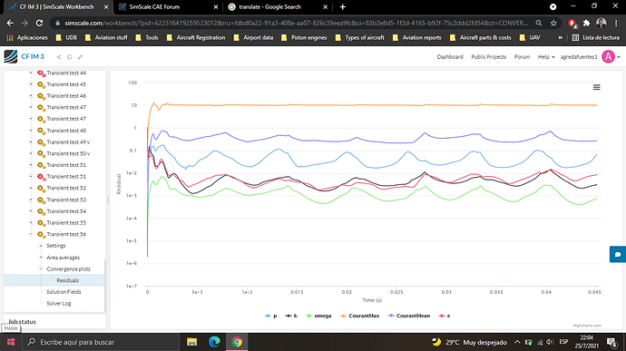The width and height of the screenshot is (626, 351).
Task: Open Microsoft Edge from the taskbar
Action: tap(214, 342)
